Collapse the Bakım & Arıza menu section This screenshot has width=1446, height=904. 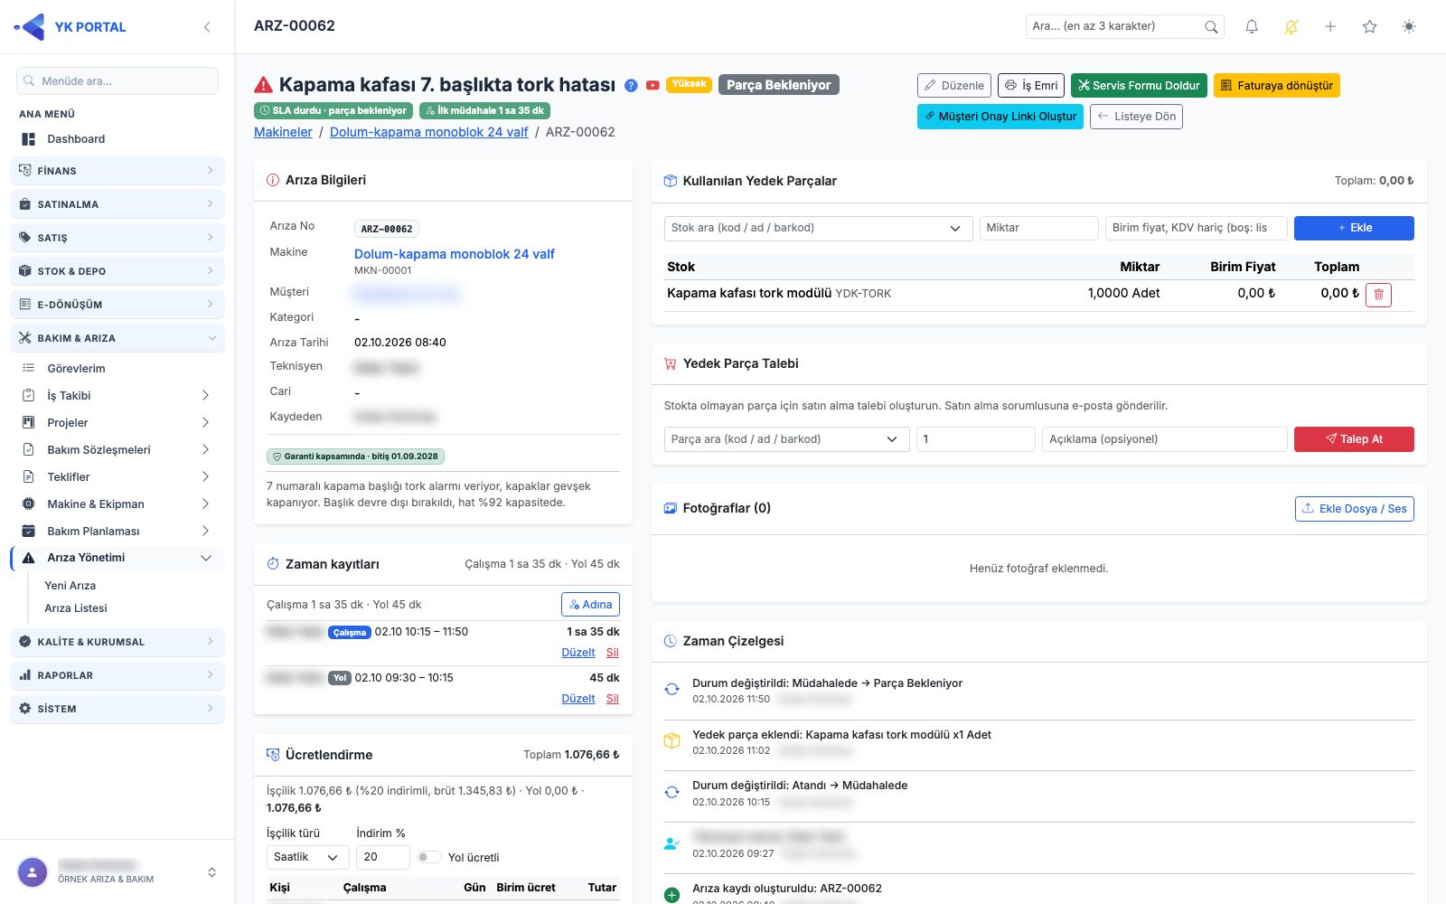click(117, 338)
